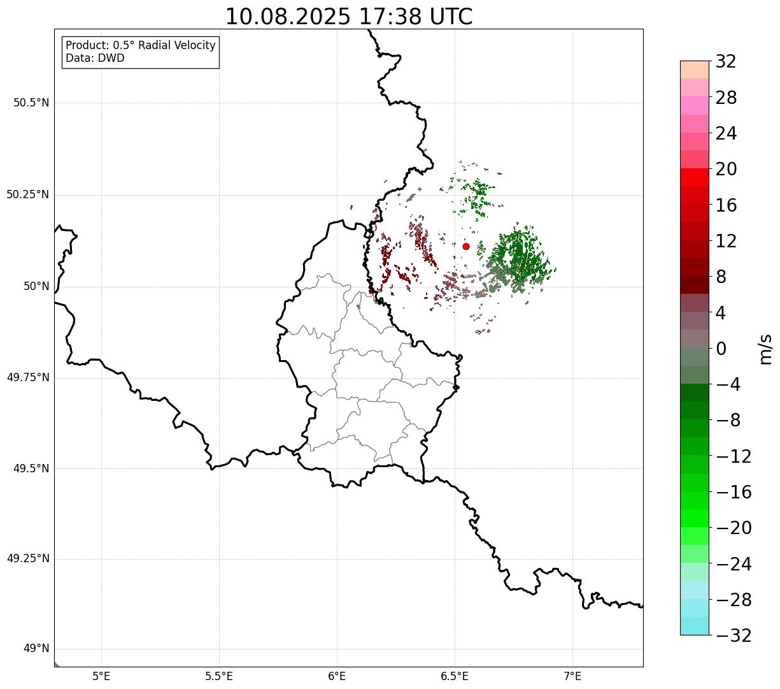Image resolution: width=780 pixels, height=689 pixels.
Task: Click the peach top segment of colorbar
Action: 695,69
